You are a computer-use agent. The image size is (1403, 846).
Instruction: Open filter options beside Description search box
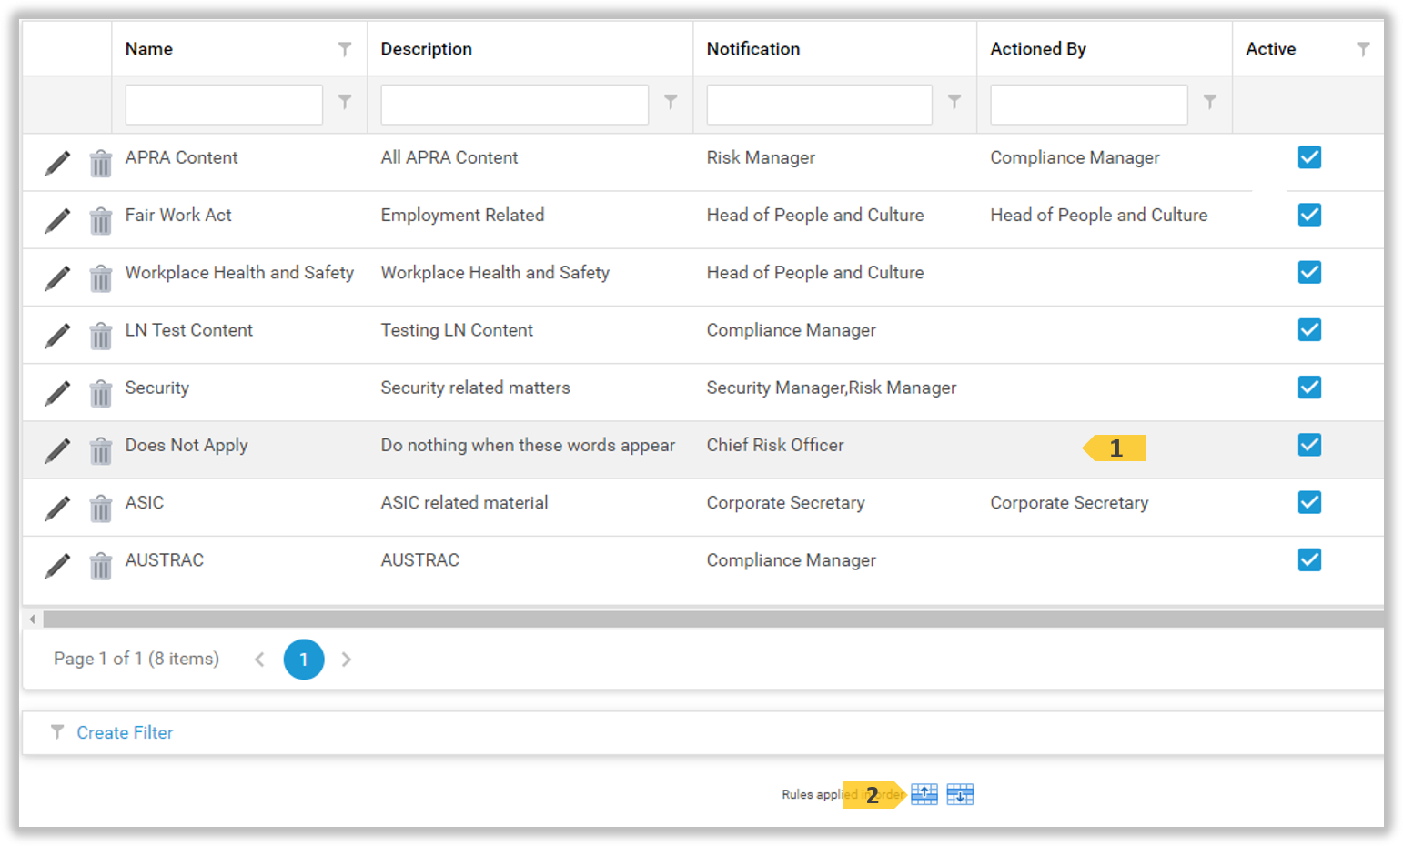(671, 102)
